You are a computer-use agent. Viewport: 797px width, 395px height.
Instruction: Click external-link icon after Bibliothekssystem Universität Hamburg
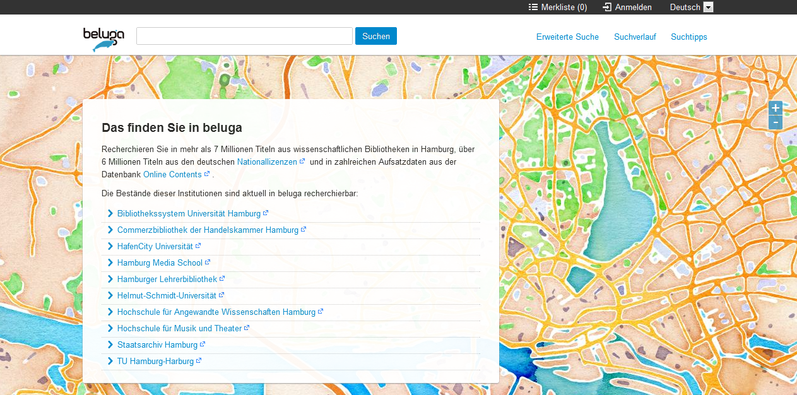tap(266, 213)
